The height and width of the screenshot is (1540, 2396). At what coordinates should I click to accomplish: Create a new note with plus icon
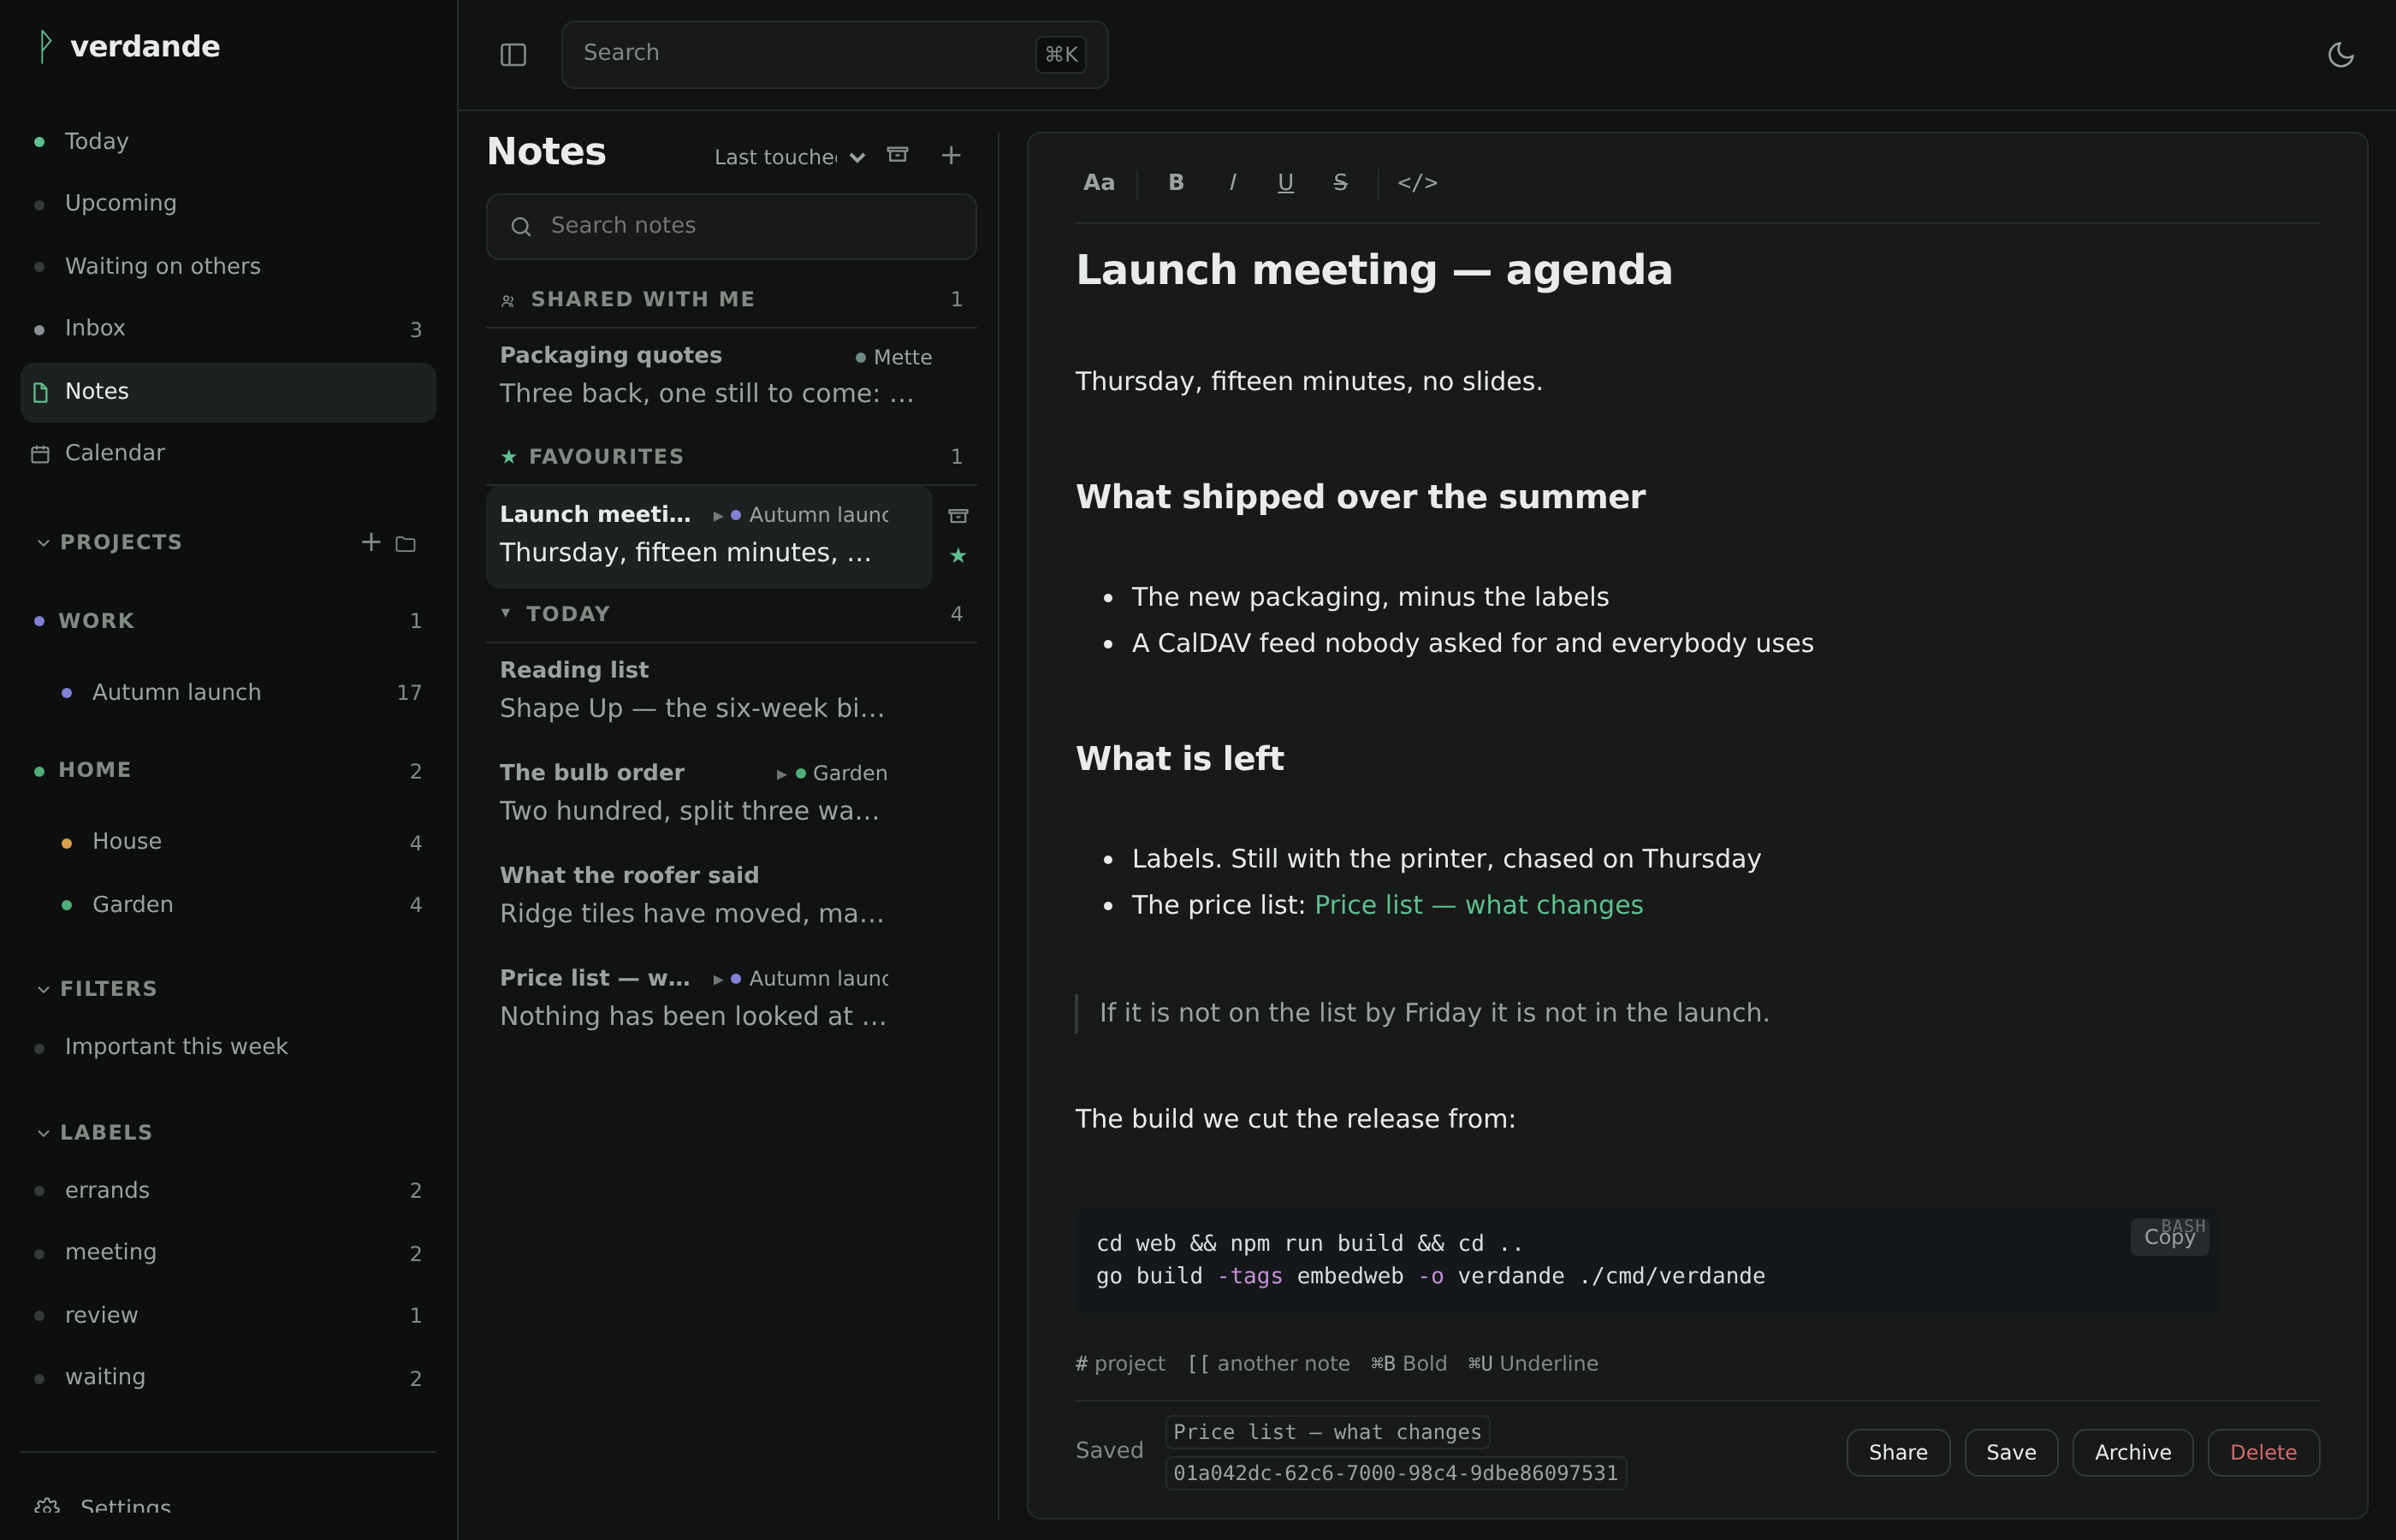click(951, 154)
